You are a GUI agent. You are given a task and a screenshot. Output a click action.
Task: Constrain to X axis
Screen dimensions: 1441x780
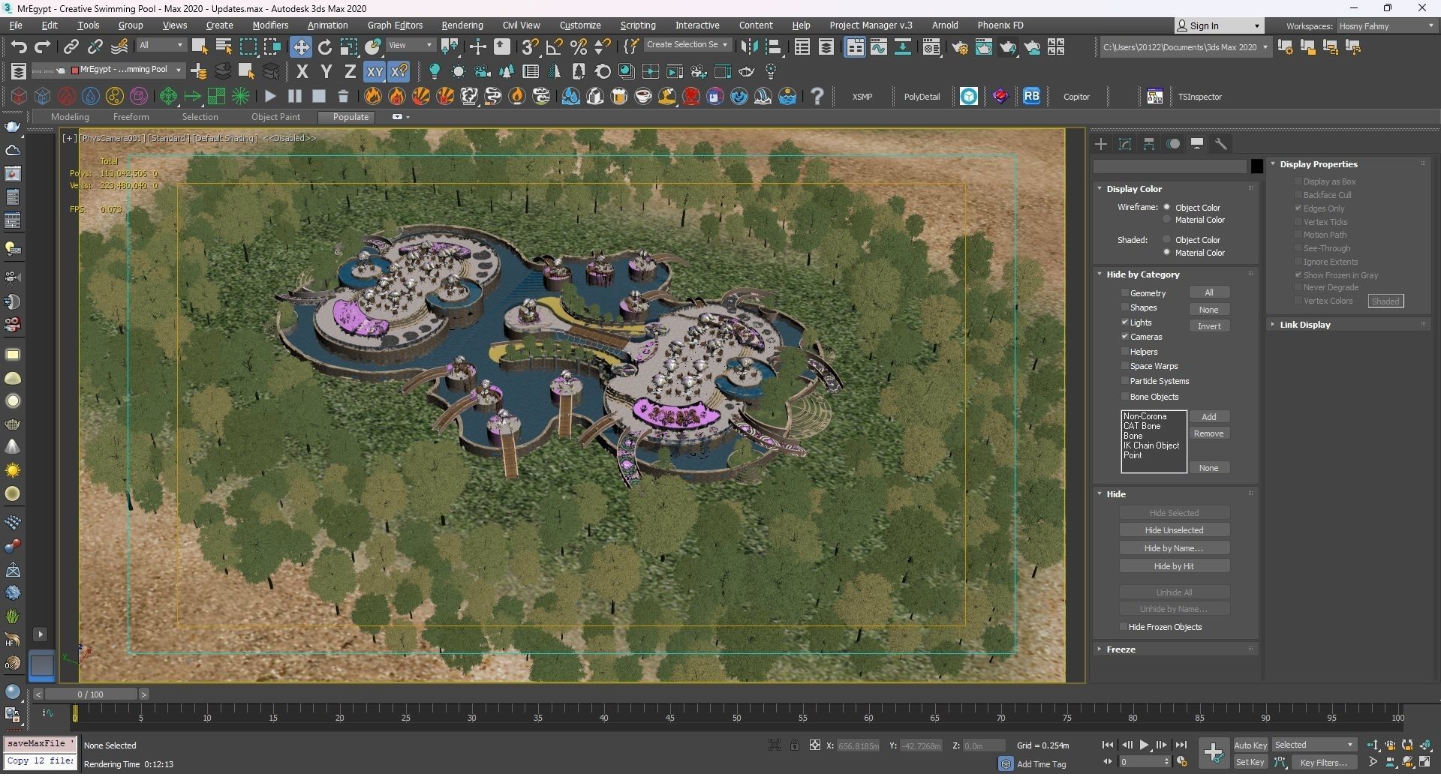click(302, 72)
